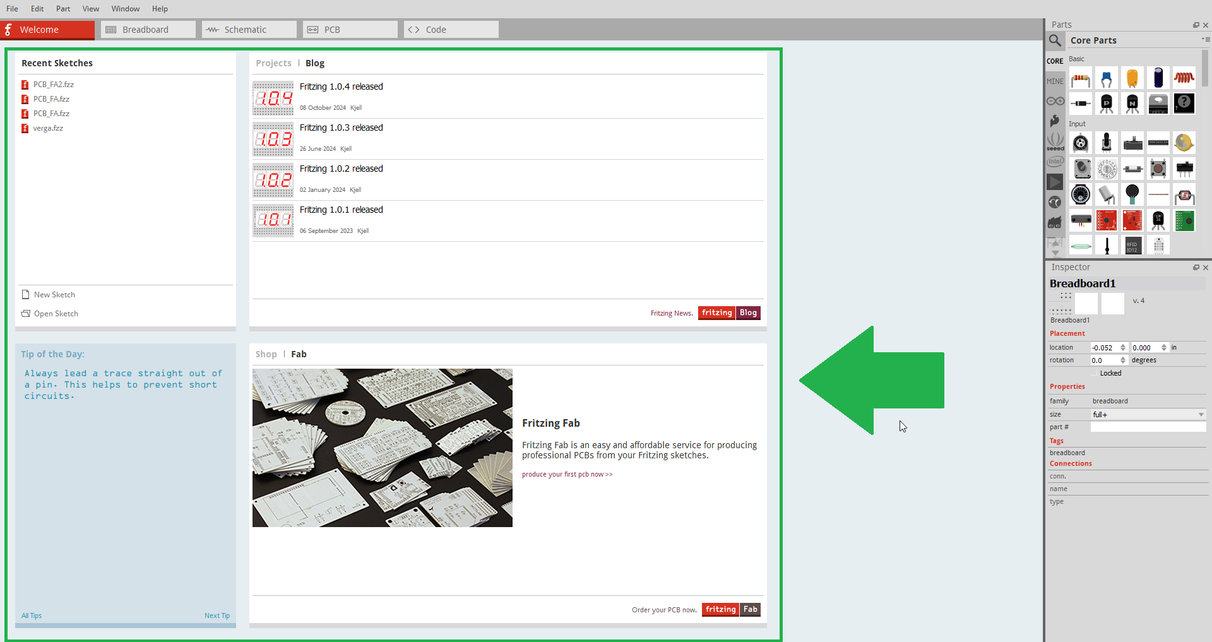This screenshot has height=642, width=1212.
Task: Follow 'produce your first pcb now' link
Action: coord(567,475)
